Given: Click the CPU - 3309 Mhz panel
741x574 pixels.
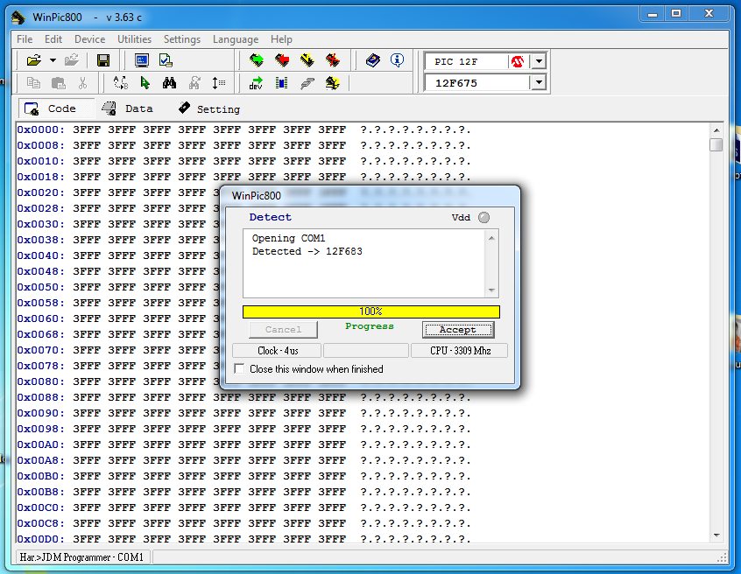Looking at the screenshot, I should point(460,351).
